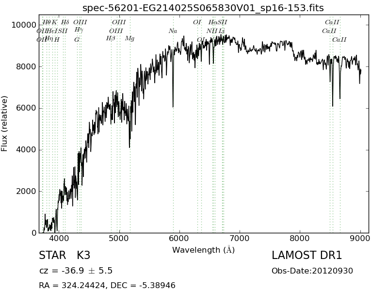The height and width of the screenshot is (291, 388).
Task: Click the Hβ line label
Action: pos(111,38)
